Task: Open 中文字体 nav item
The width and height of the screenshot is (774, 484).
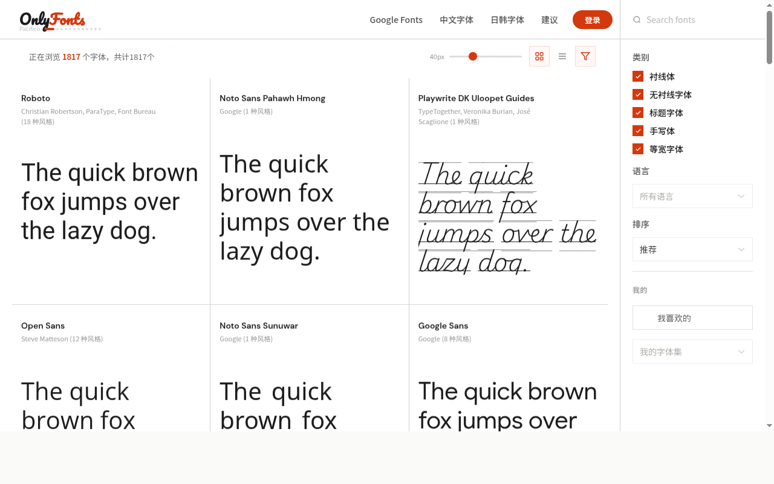Action: pyautogui.click(x=457, y=20)
